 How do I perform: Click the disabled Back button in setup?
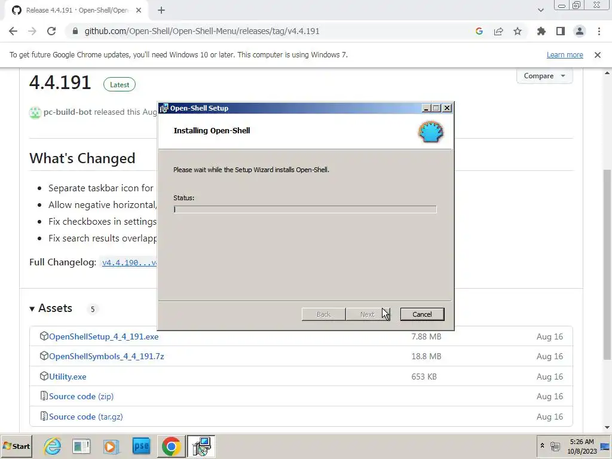pyautogui.click(x=323, y=314)
